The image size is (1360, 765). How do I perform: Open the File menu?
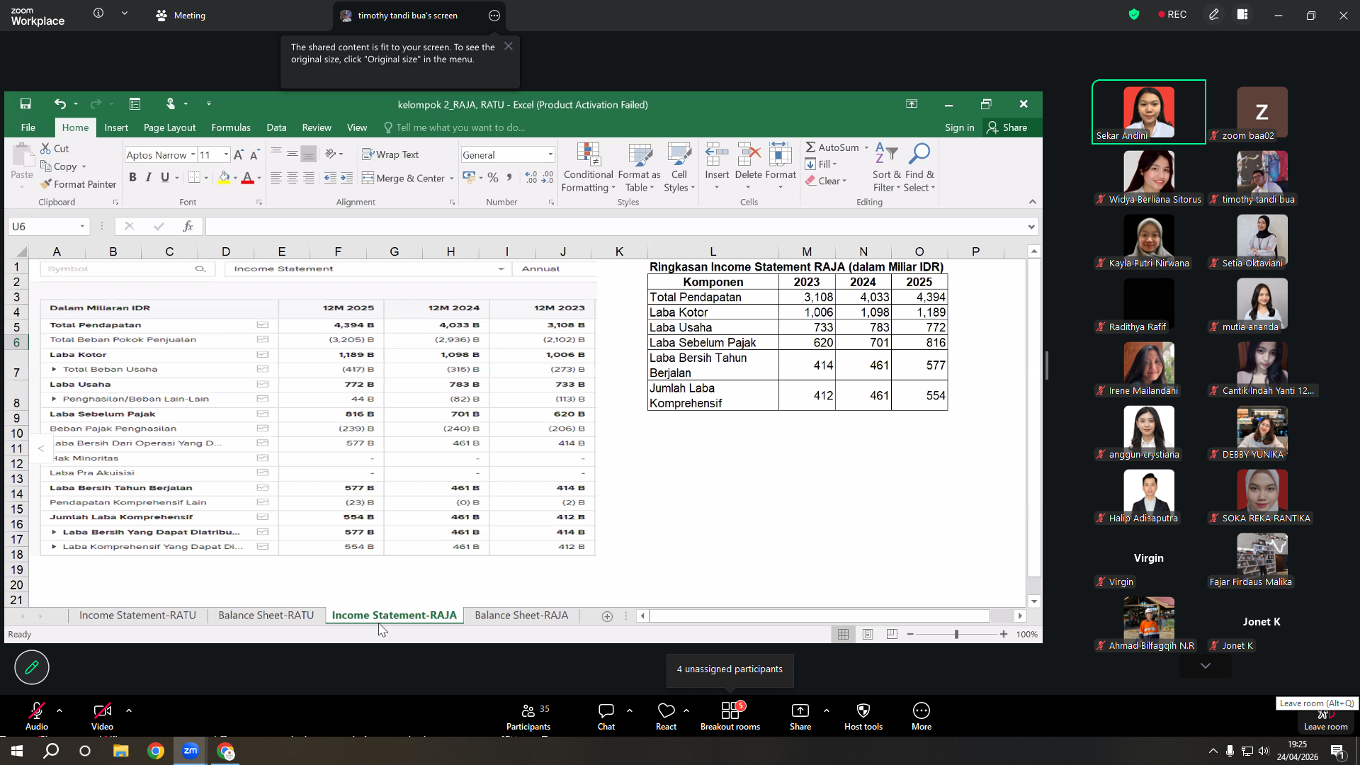pyautogui.click(x=28, y=127)
